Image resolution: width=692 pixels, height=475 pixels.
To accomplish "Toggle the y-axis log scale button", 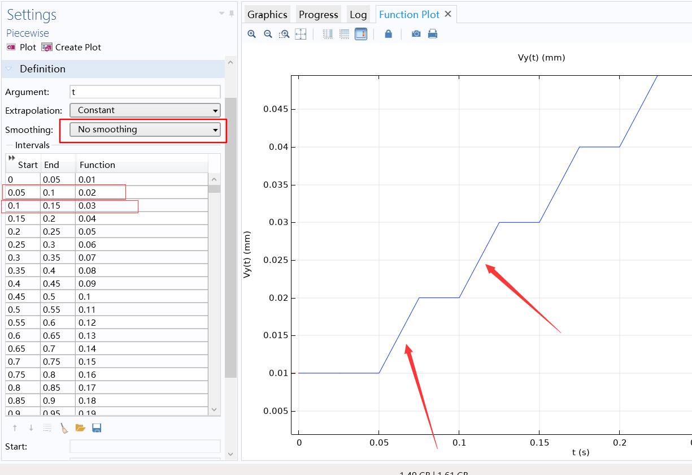I will 344,34.
